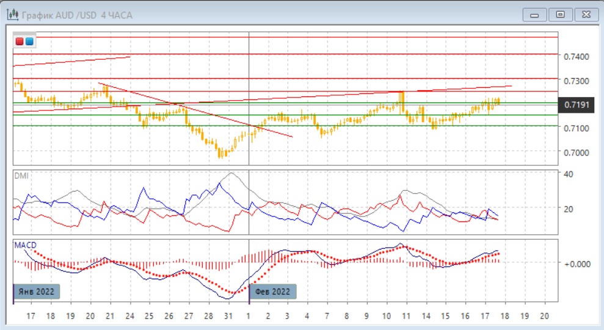Screen dimensions: 604x330
Task: Select the Янв 2022 month marker
Action: [x=37, y=292]
